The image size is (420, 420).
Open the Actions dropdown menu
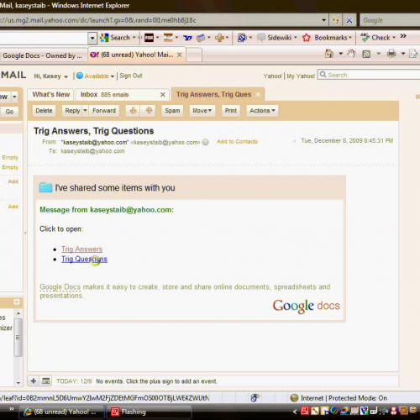point(262,111)
